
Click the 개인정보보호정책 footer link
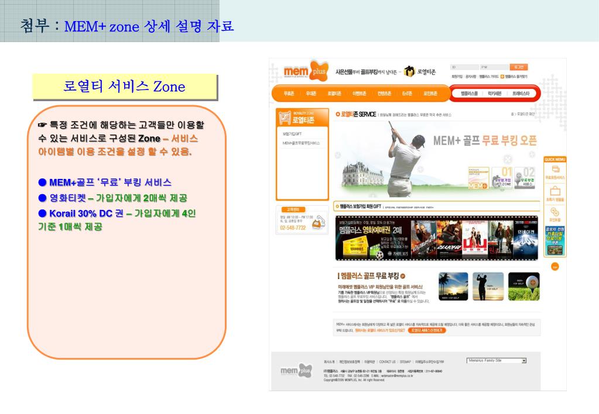[x=350, y=362]
